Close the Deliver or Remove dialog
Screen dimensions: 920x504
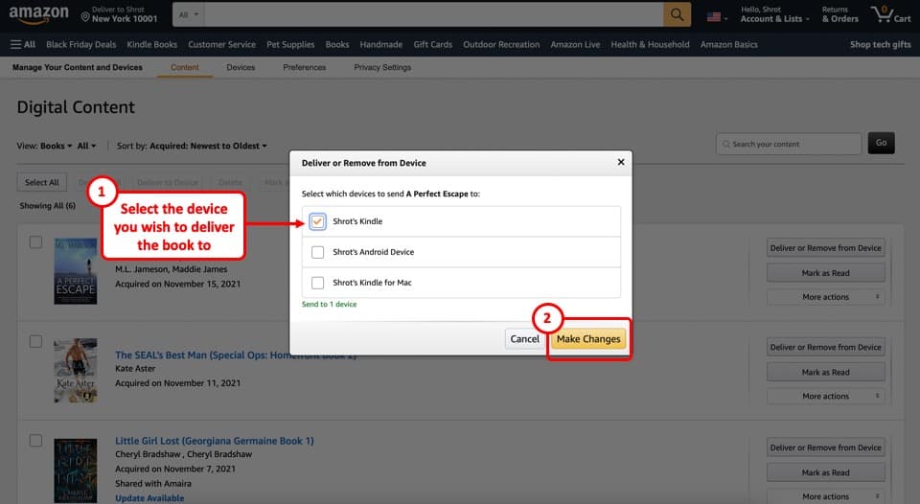point(621,162)
